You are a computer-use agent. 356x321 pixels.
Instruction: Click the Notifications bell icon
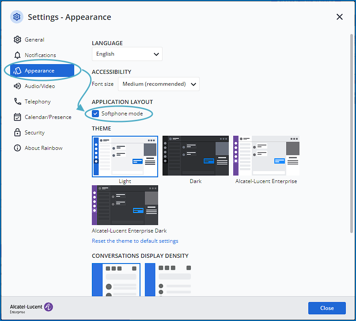pos(17,55)
